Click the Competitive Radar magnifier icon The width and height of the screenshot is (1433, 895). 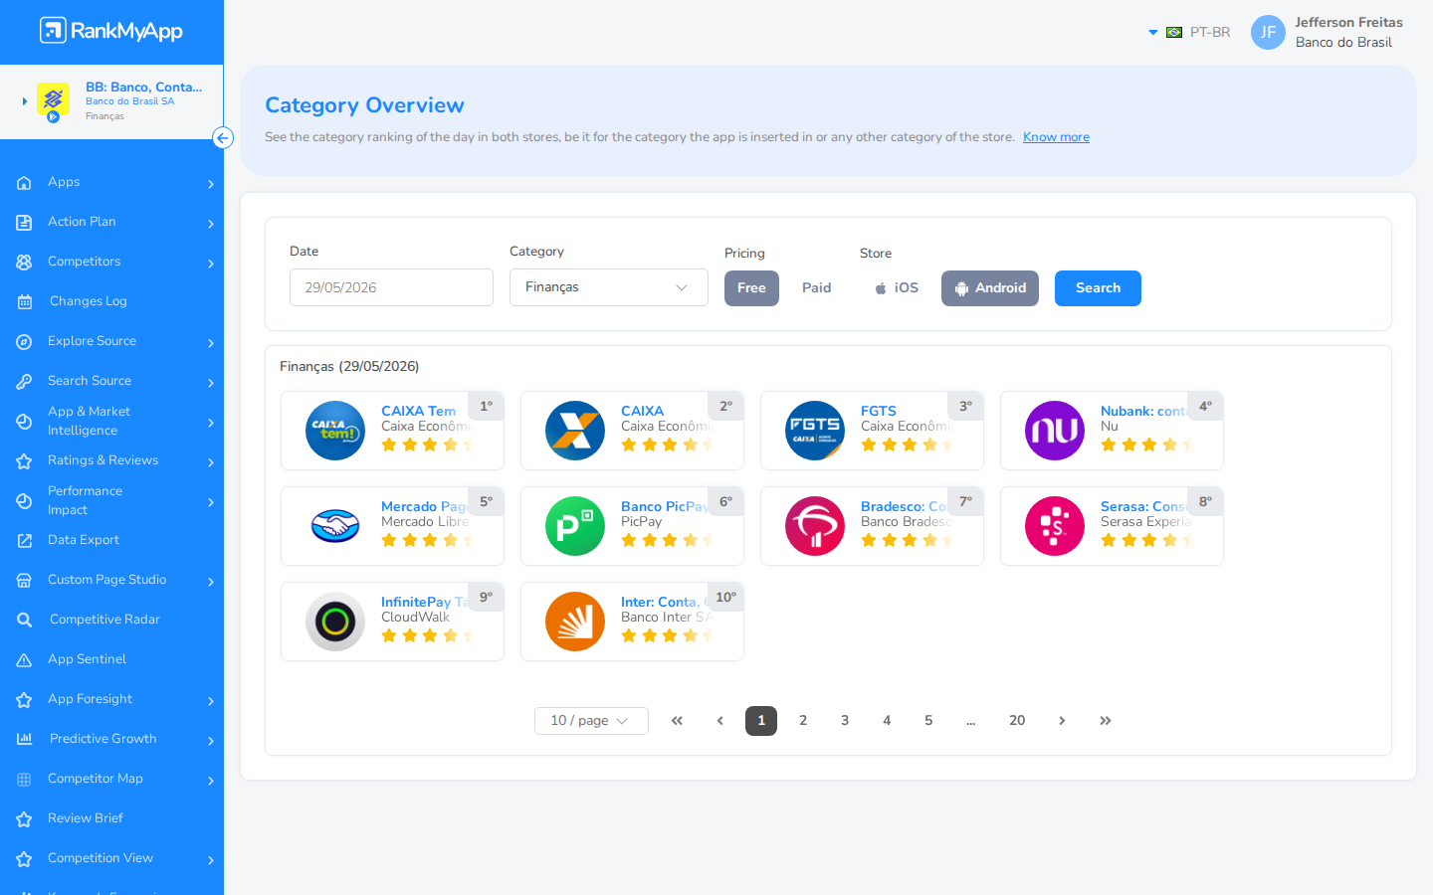24,621
